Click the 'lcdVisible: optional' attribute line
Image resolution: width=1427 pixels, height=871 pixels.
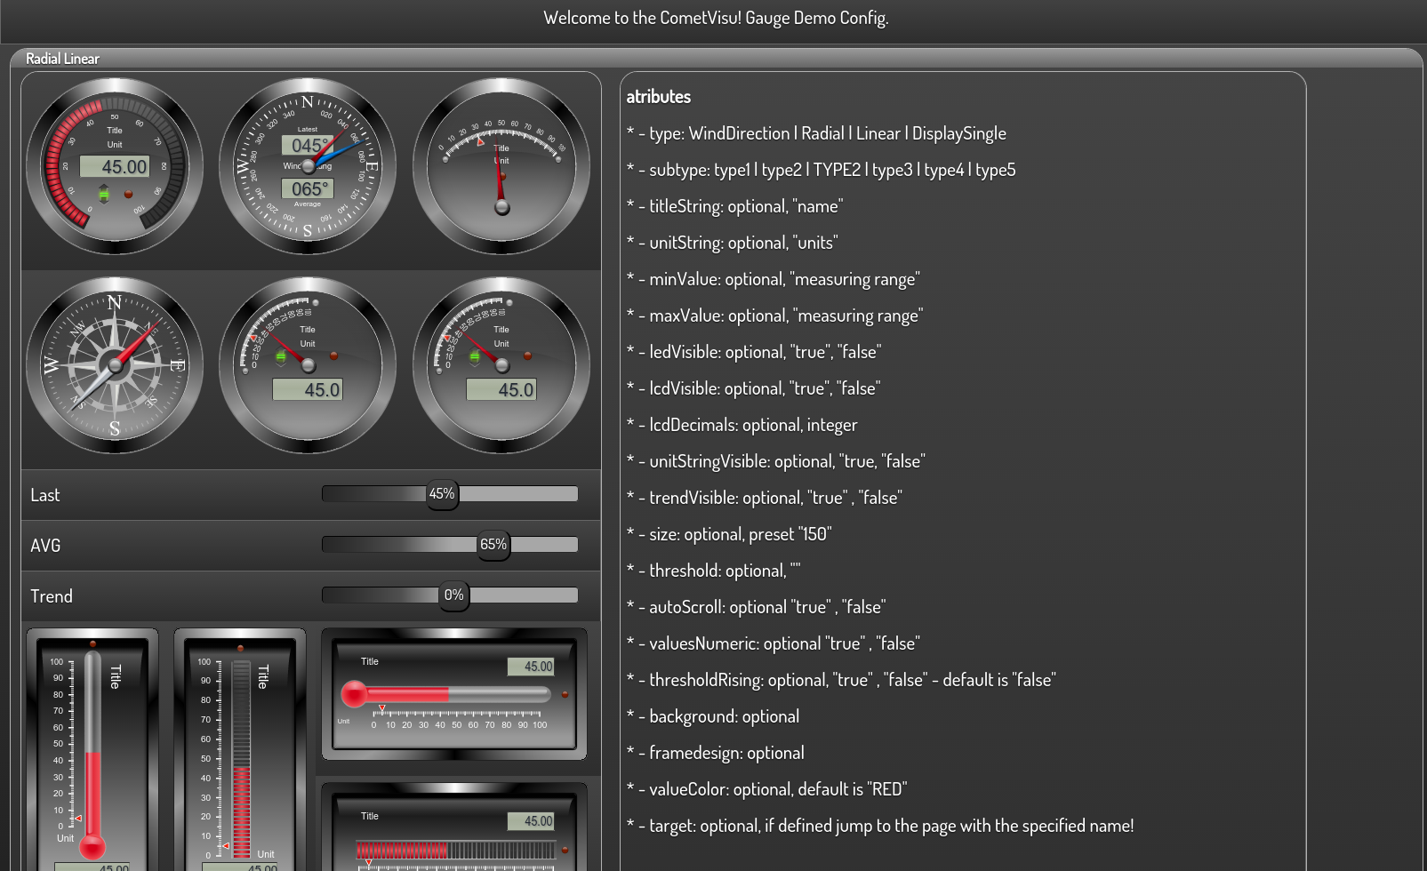[x=753, y=388]
